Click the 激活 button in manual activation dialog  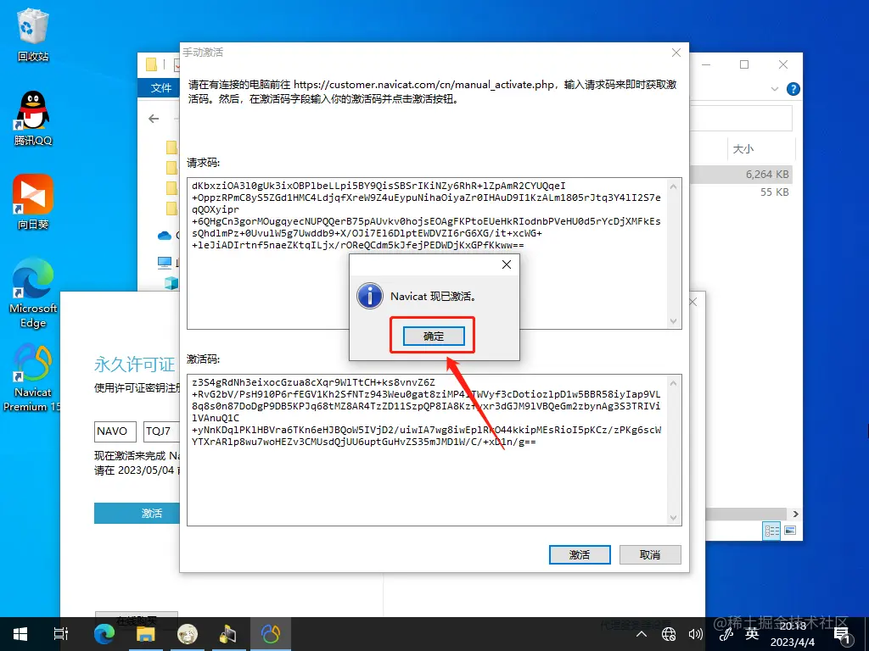(580, 554)
